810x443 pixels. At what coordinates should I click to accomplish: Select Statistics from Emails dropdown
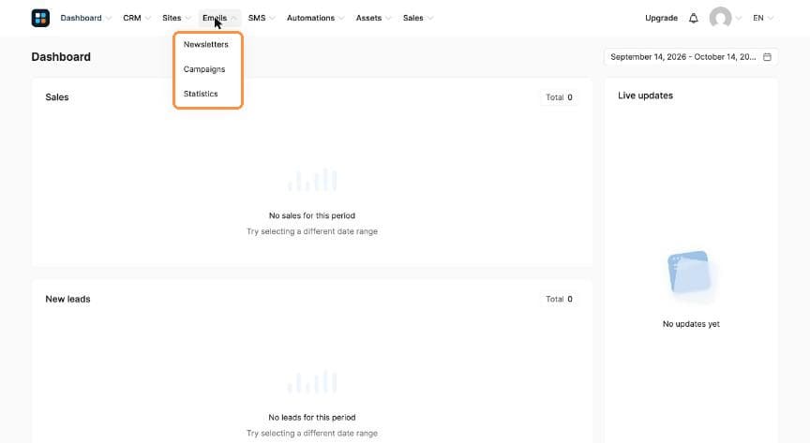click(201, 94)
